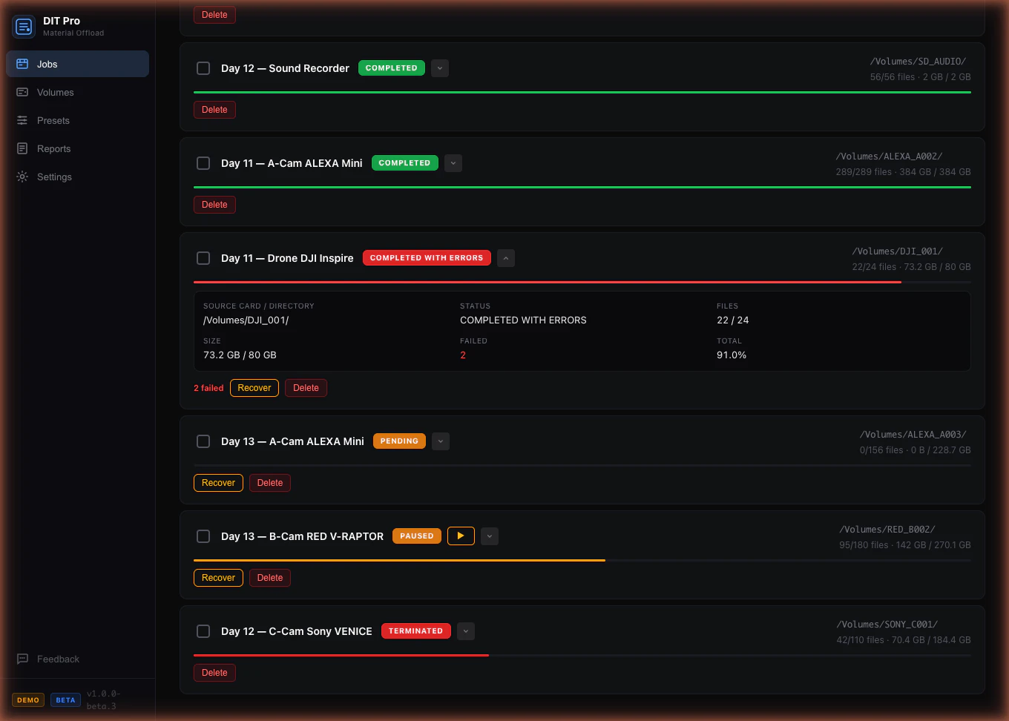Click the '22 / 24' files value

(733, 320)
